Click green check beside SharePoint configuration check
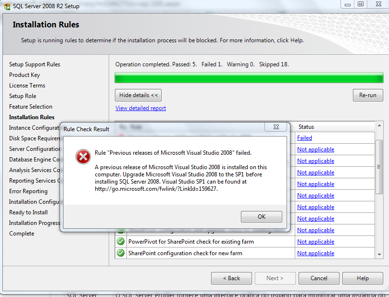 pyautogui.click(x=121, y=253)
